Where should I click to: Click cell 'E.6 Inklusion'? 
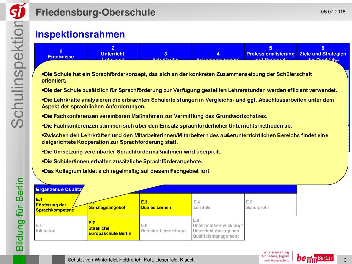61,228
